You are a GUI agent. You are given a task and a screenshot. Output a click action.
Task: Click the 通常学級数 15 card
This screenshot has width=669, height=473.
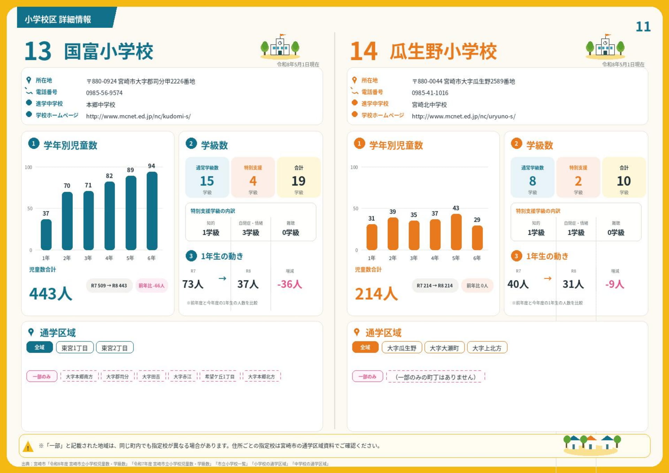(x=207, y=178)
